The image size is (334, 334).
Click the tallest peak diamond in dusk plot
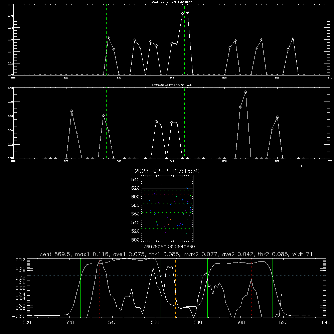point(245,92)
